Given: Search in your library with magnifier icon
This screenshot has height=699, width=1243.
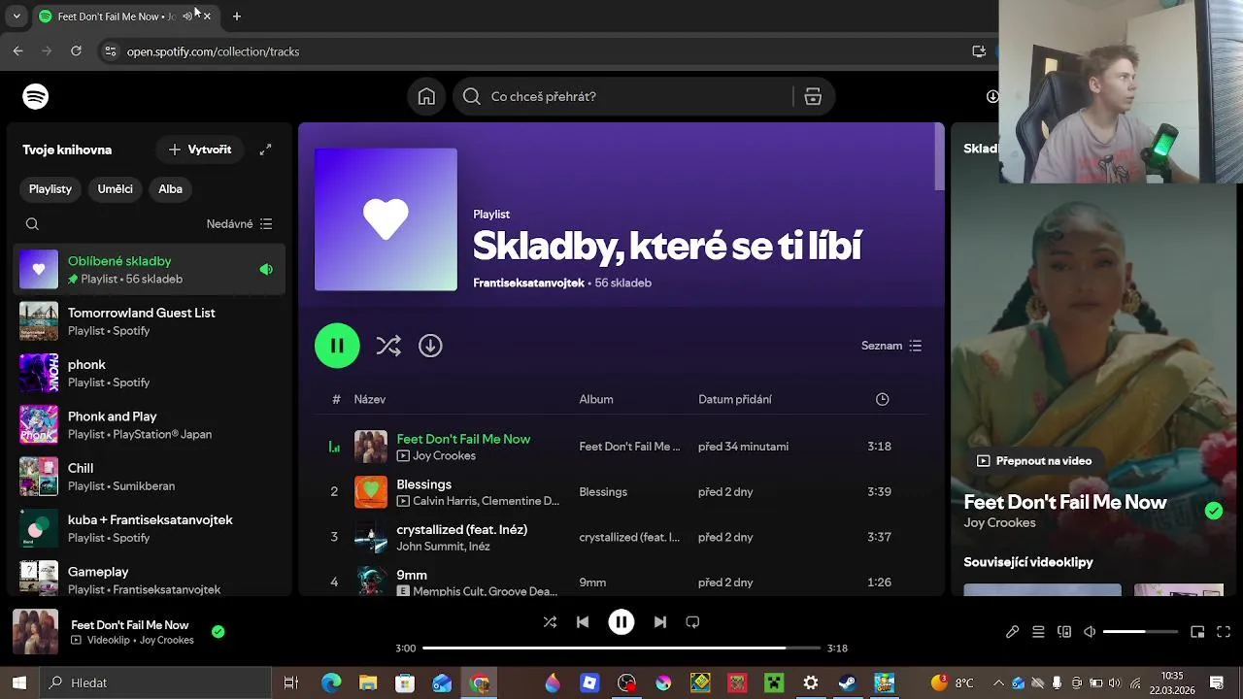Looking at the screenshot, I should (32, 224).
